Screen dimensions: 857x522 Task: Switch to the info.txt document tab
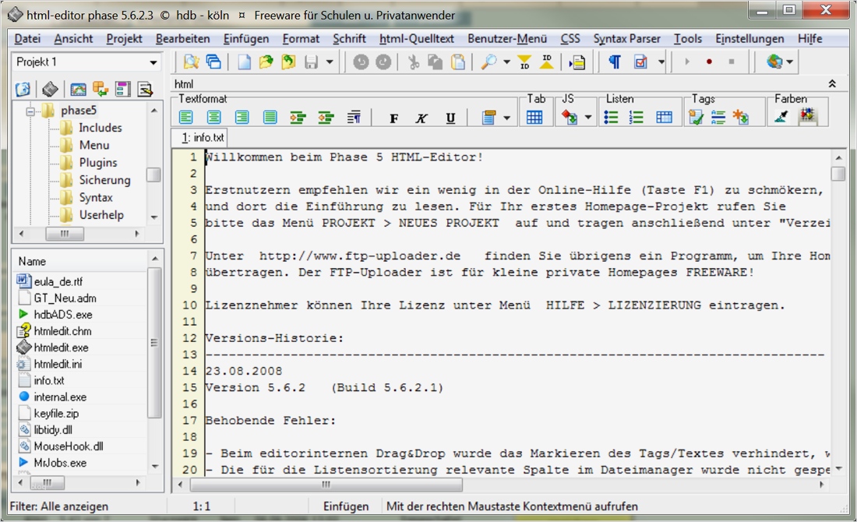(199, 137)
